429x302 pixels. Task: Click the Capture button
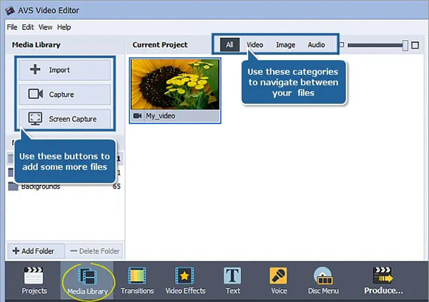click(x=65, y=94)
